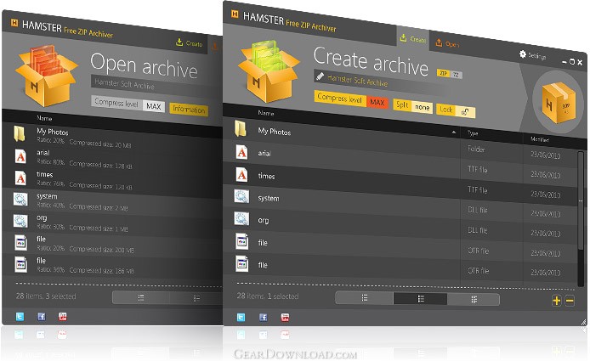Select the second view mode in the Open archive window
Viewport: 590px width, 361px height.
[x=196, y=298]
